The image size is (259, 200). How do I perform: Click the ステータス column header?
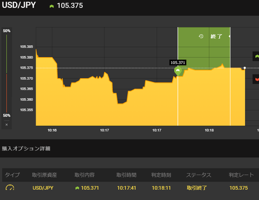(x=199, y=175)
